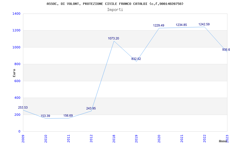
Task: Select the partially shown 939.6 label
Action: [x=226, y=50]
